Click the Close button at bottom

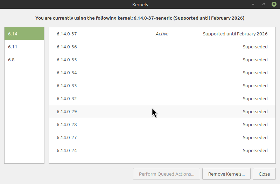pyautogui.click(x=264, y=174)
